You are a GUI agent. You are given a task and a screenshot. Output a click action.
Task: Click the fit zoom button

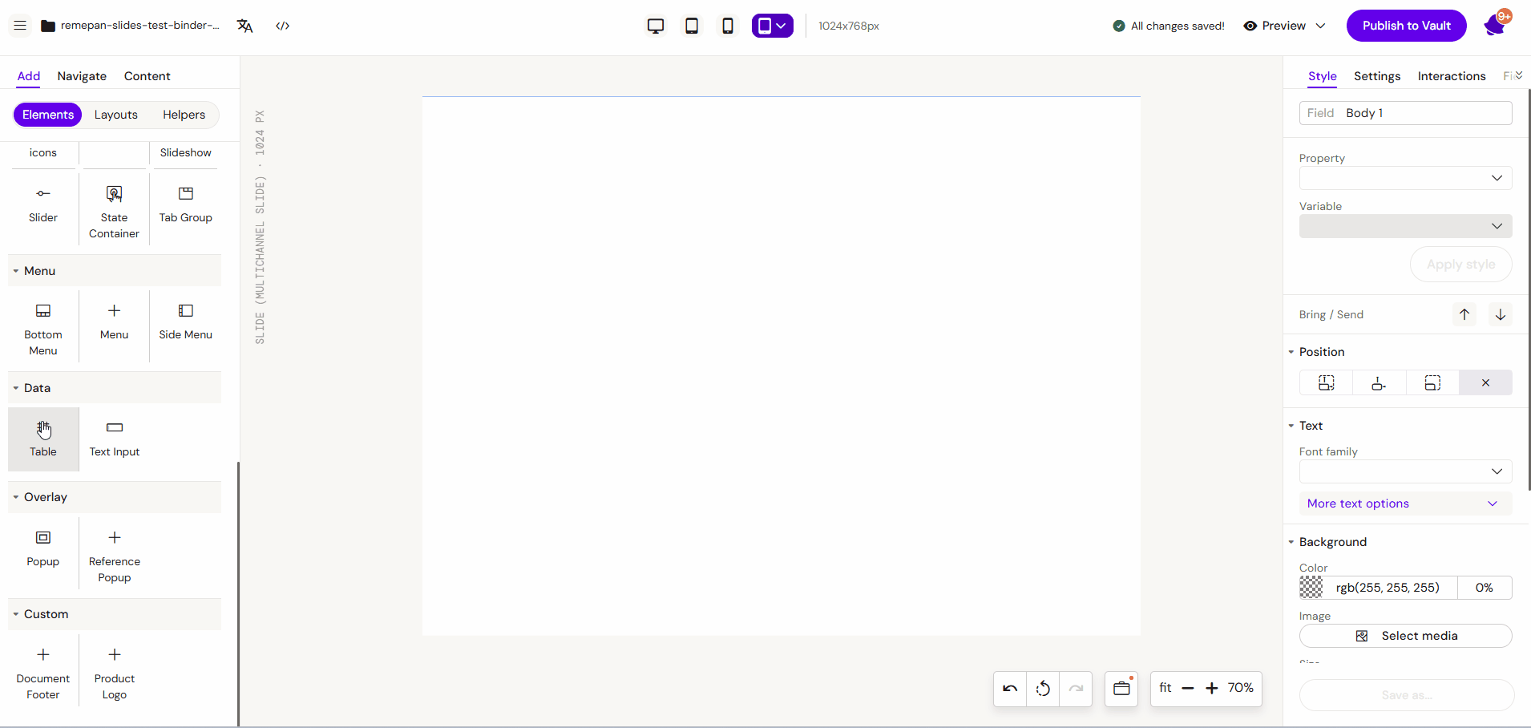pos(1165,688)
